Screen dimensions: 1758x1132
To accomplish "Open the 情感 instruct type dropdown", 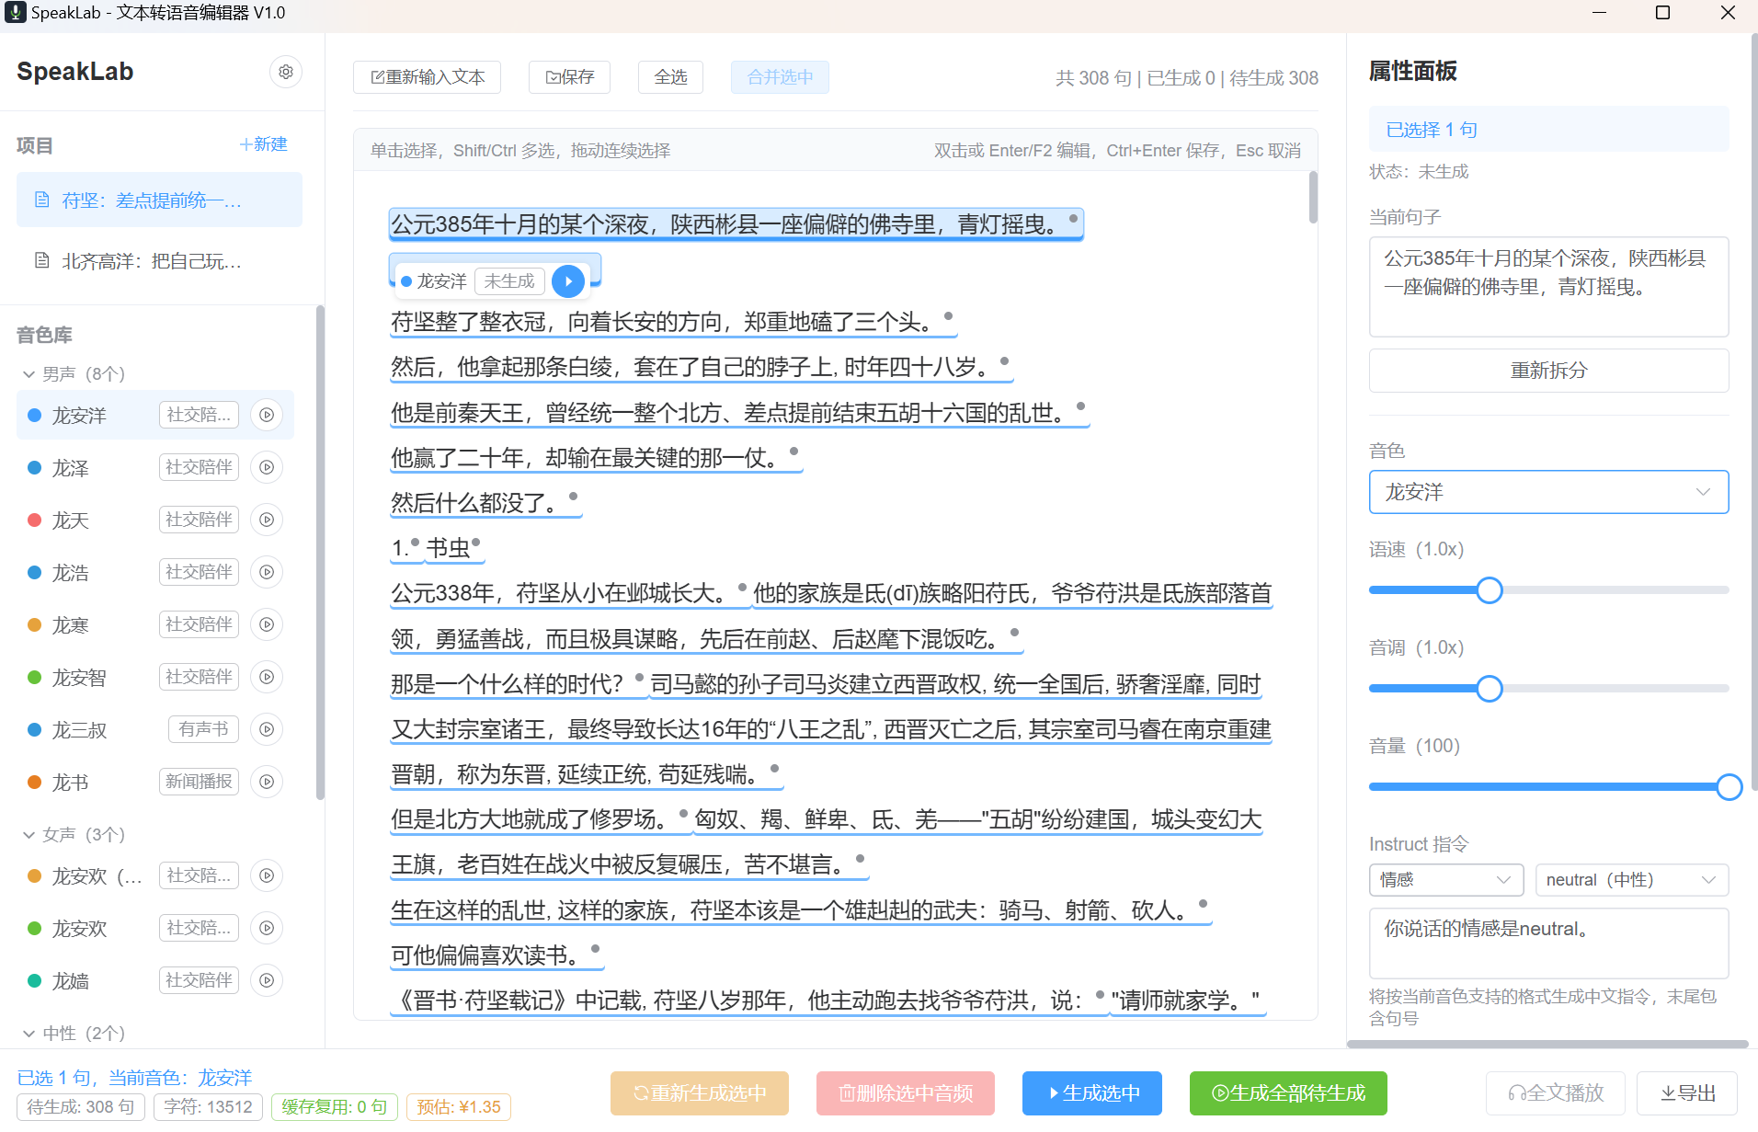I will (x=1445, y=880).
